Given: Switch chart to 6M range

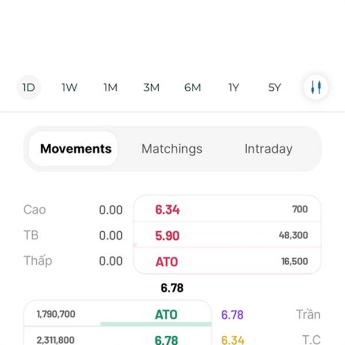Looking at the screenshot, I should coord(193,87).
